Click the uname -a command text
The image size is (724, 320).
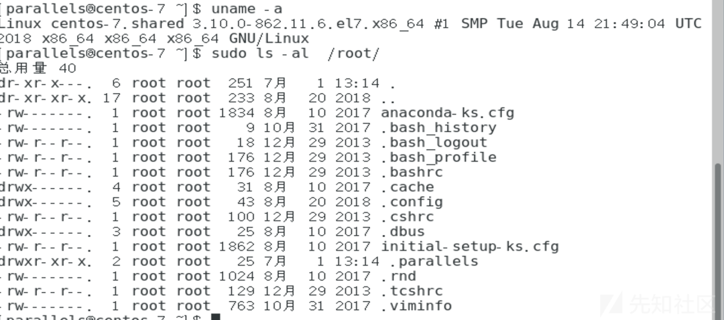click(247, 9)
